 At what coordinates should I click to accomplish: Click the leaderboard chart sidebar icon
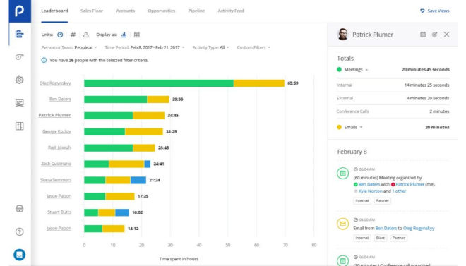pos(19,34)
